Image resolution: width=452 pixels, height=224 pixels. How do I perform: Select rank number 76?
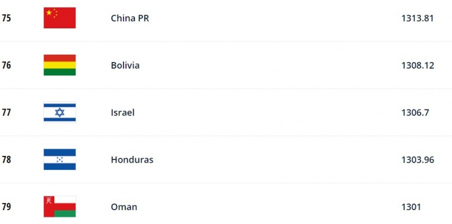pos(7,66)
